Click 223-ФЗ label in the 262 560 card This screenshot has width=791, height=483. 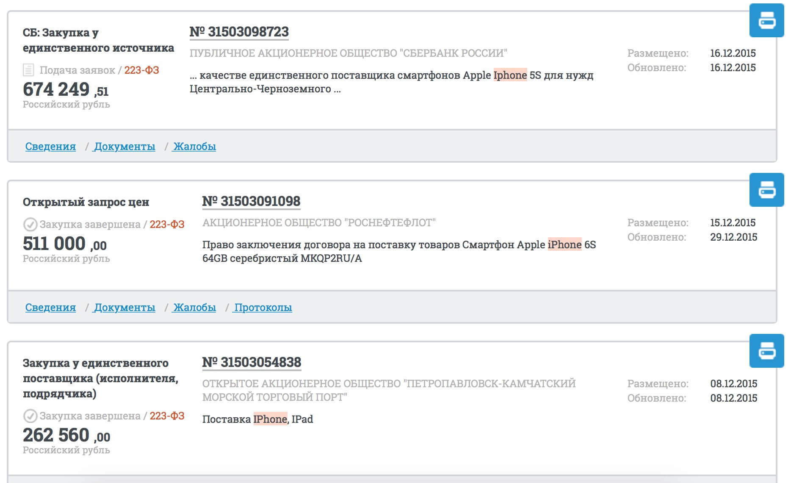167,416
